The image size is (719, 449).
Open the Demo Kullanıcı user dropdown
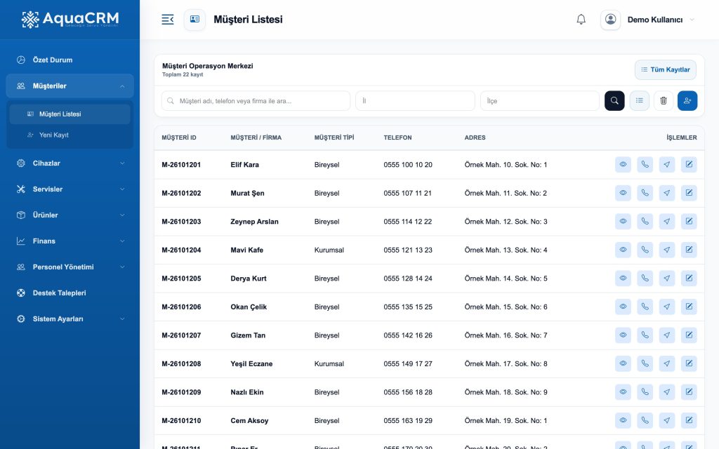pos(648,20)
